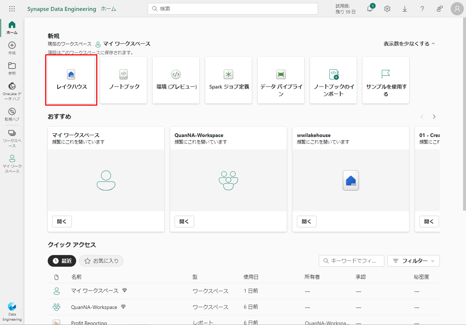Open ワークスペース in the sidebar

click(x=12, y=138)
